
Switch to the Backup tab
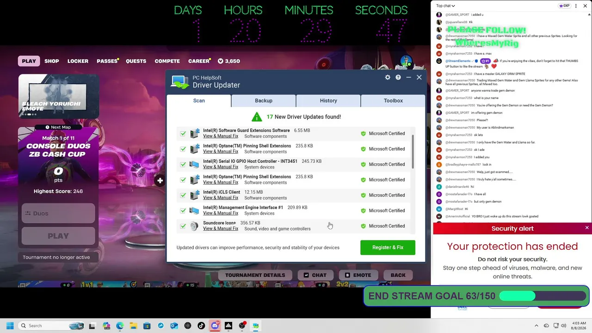pyautogui.click(x=264, y=100)
